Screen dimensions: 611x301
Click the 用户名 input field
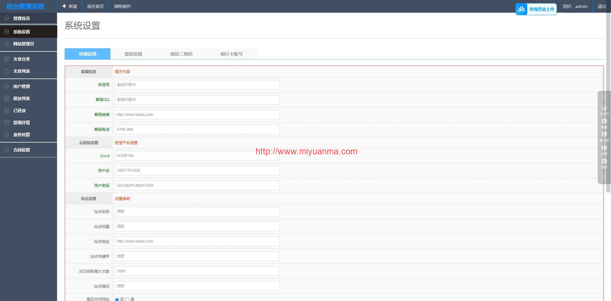click(x=197, y=171)
